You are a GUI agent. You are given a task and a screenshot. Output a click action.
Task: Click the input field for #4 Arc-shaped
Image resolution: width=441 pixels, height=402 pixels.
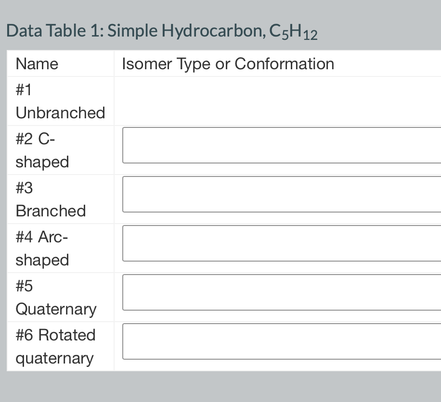279,243
